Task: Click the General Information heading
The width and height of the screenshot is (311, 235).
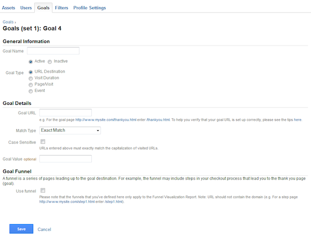Action: click(x=26, y=42)
